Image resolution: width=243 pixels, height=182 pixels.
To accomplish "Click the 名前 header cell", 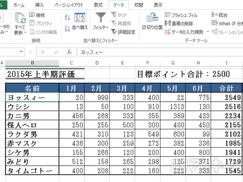I will pos(32,88).
